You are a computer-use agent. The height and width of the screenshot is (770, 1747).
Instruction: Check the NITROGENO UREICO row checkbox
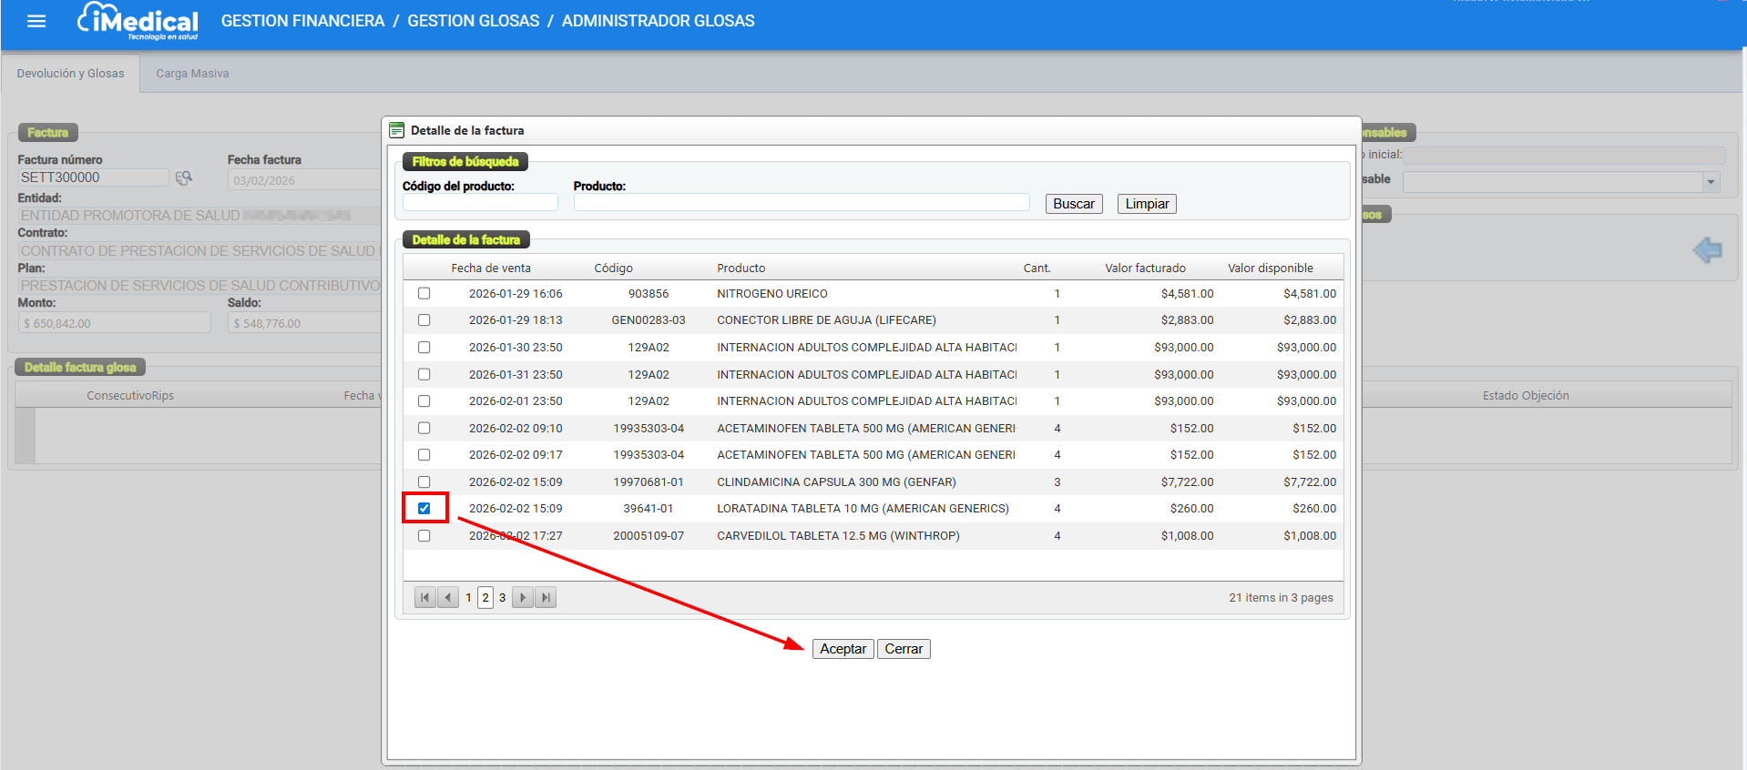click(424, 294)
